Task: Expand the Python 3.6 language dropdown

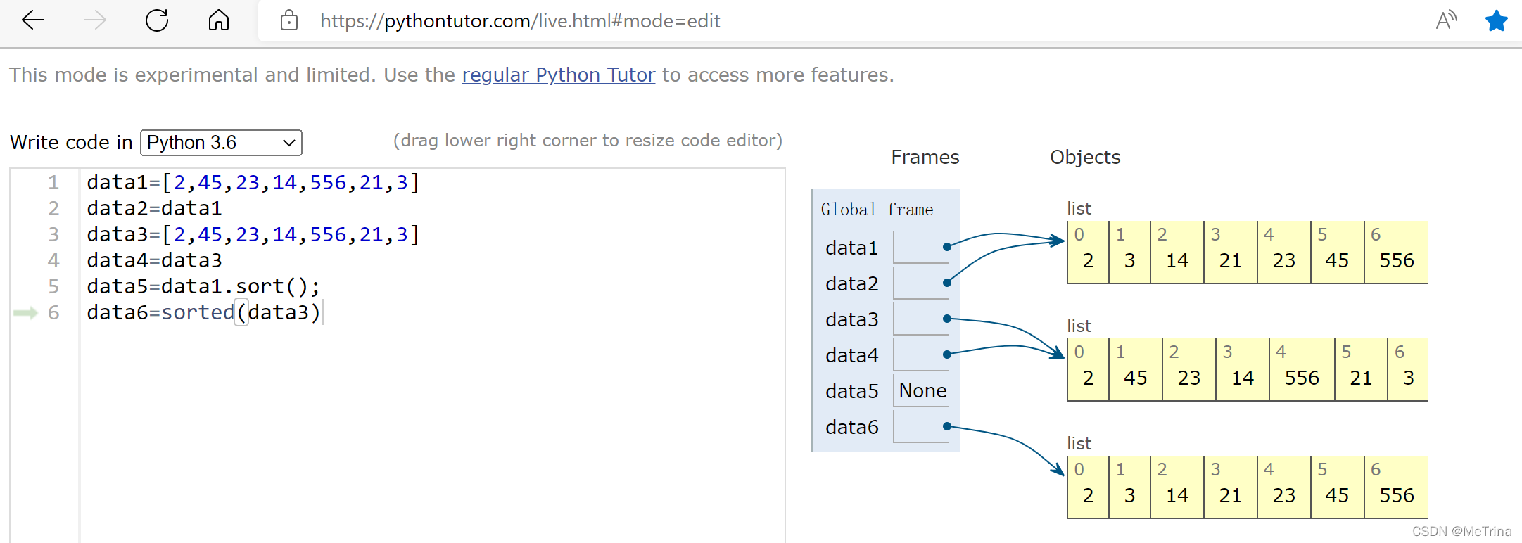Action: pyautogui.click(x=221, y=143)
